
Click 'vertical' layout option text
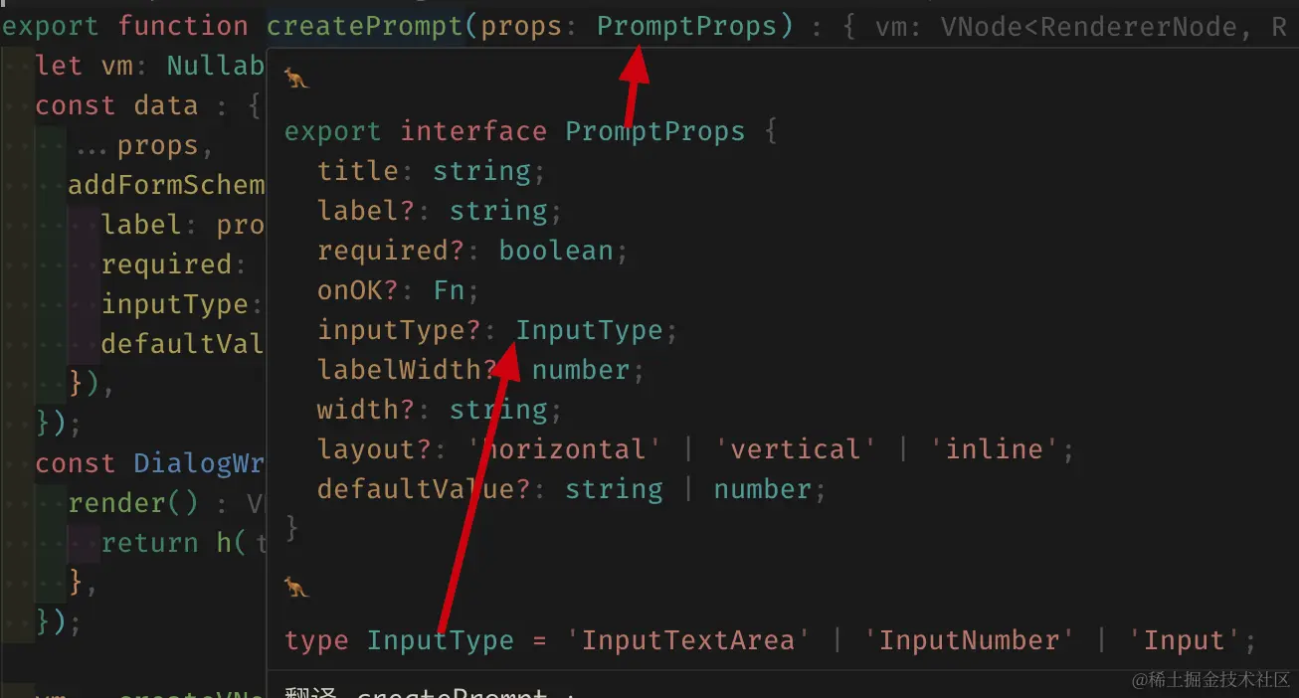click(x=795, y=449)
